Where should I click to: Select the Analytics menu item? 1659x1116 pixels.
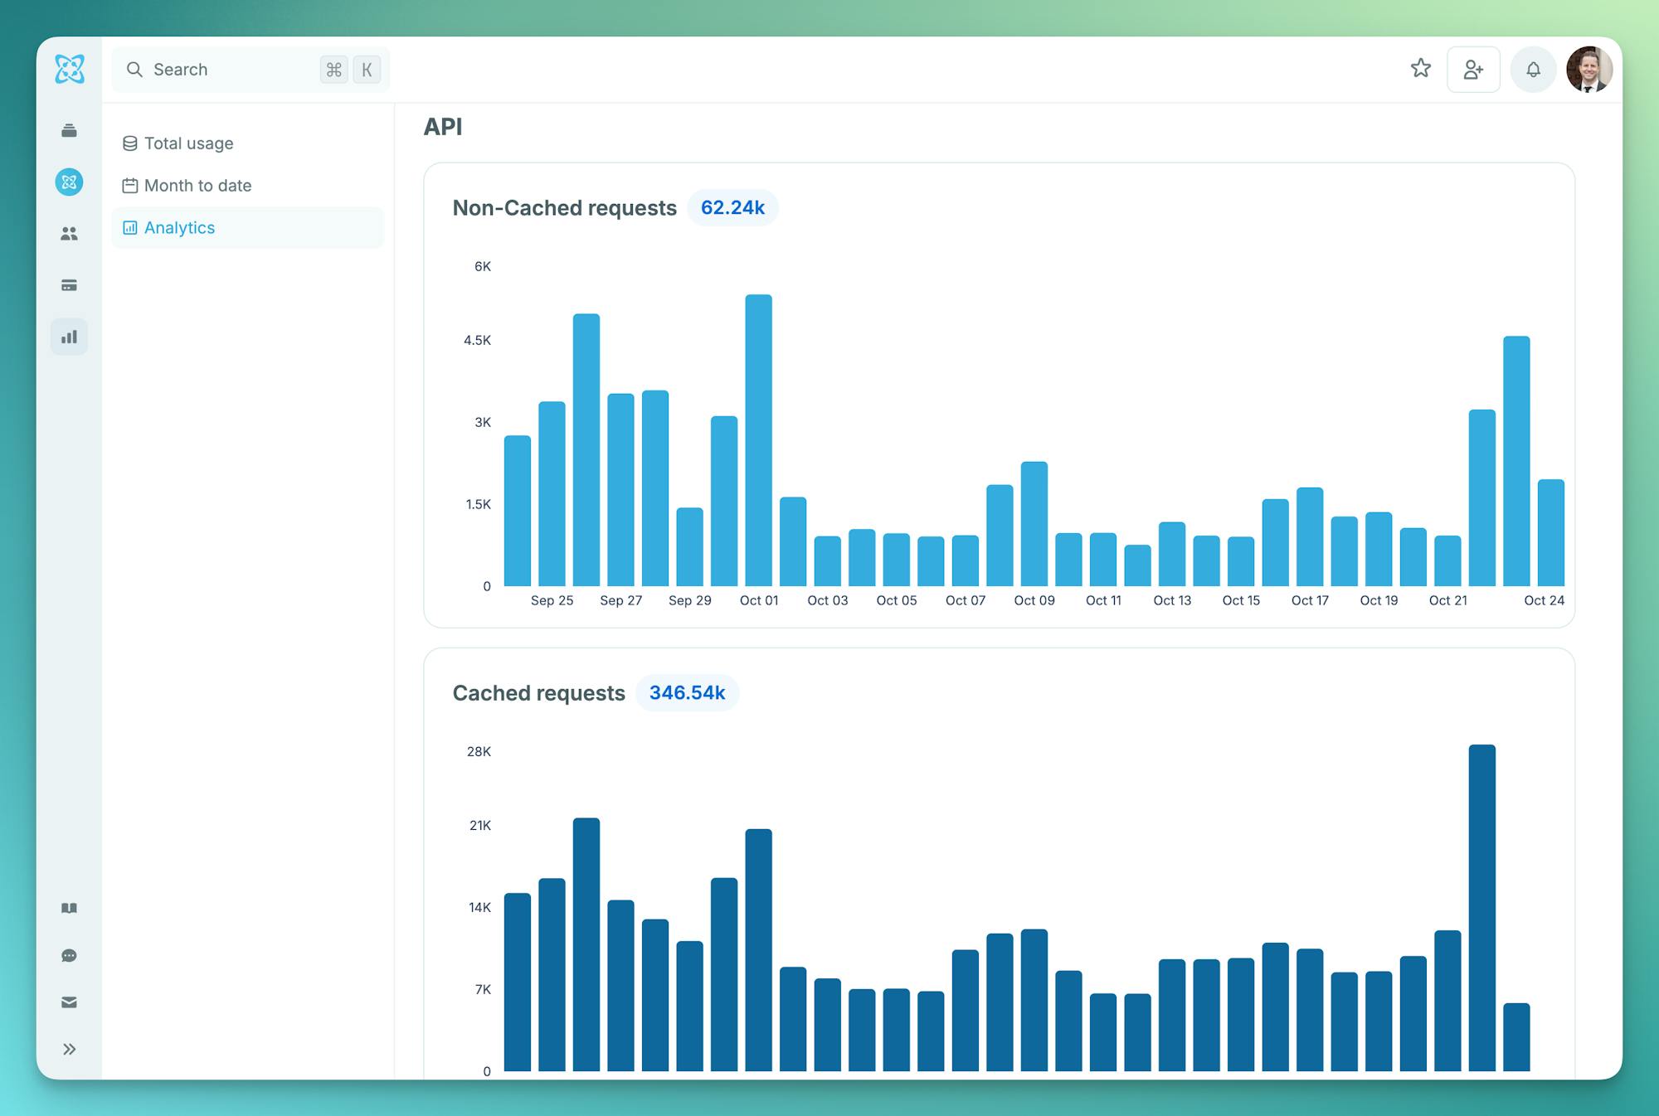(x=179, y=228)
